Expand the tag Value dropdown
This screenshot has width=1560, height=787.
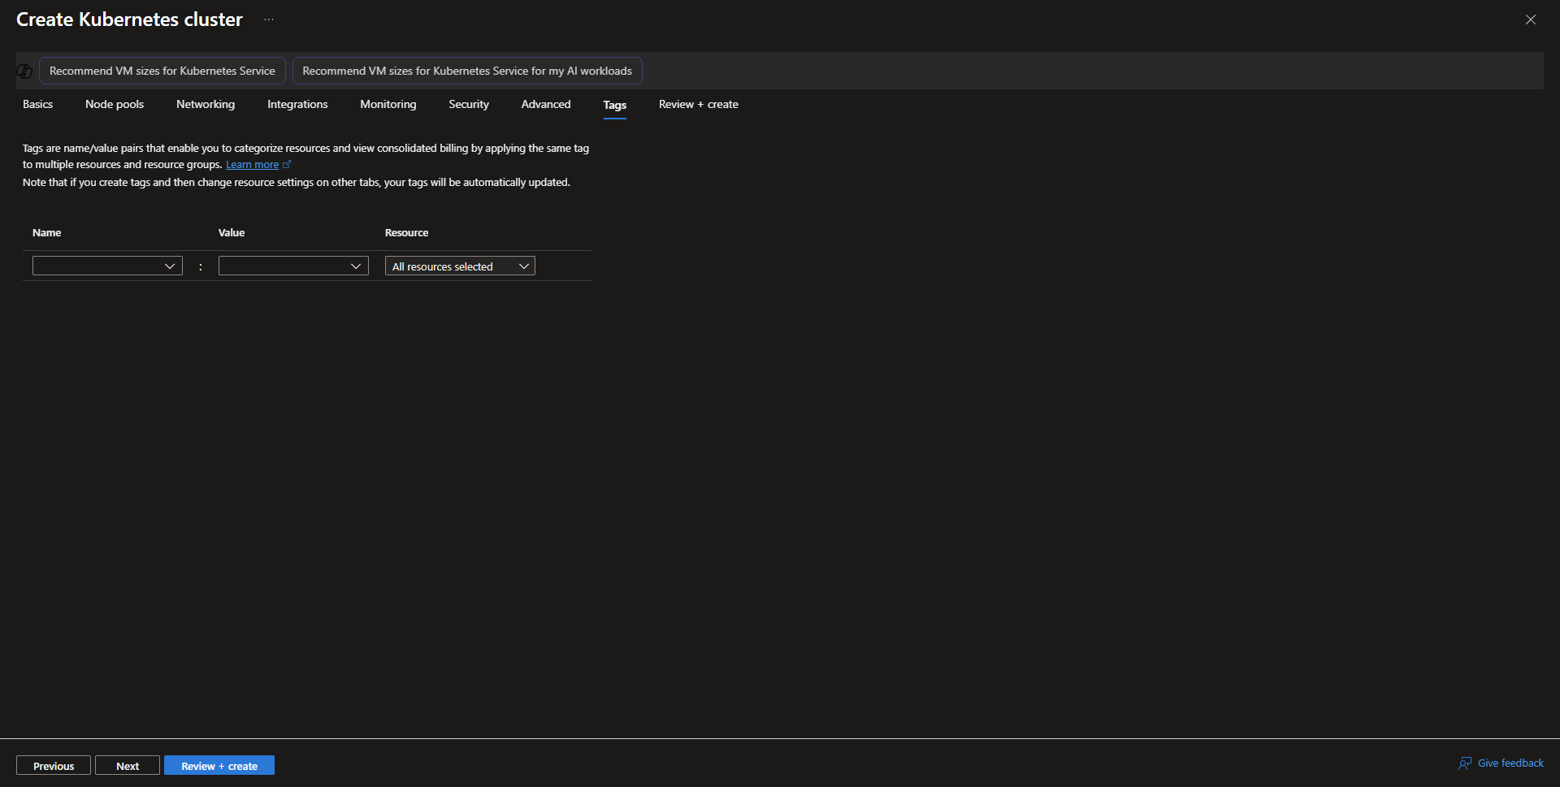click(x=293, y=266)
